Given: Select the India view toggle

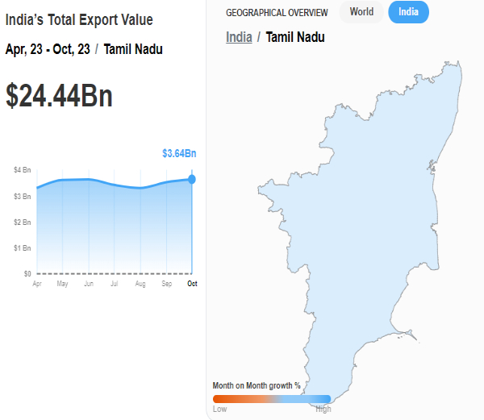Looking at the screenshot, I should coord(408,12).
